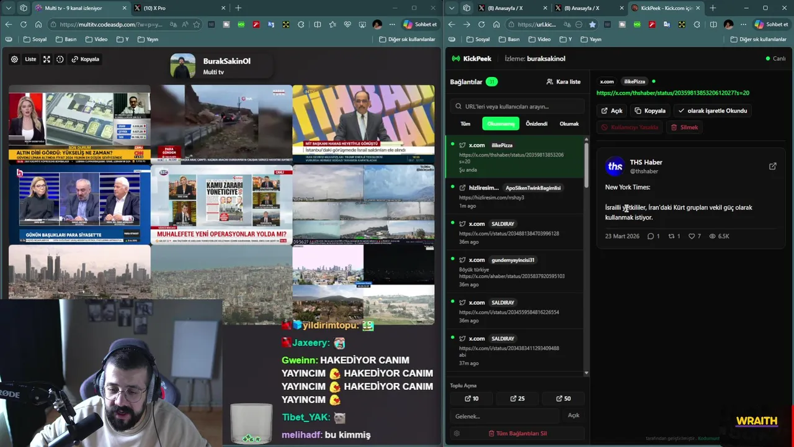Click Tüm Bağlantıları Sil delete all

coord(517,433)
